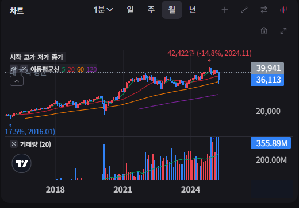This screenshot has width=299, height=208.
Task: Select the moving average 120 period label
Action: click(x=91, y=69)
